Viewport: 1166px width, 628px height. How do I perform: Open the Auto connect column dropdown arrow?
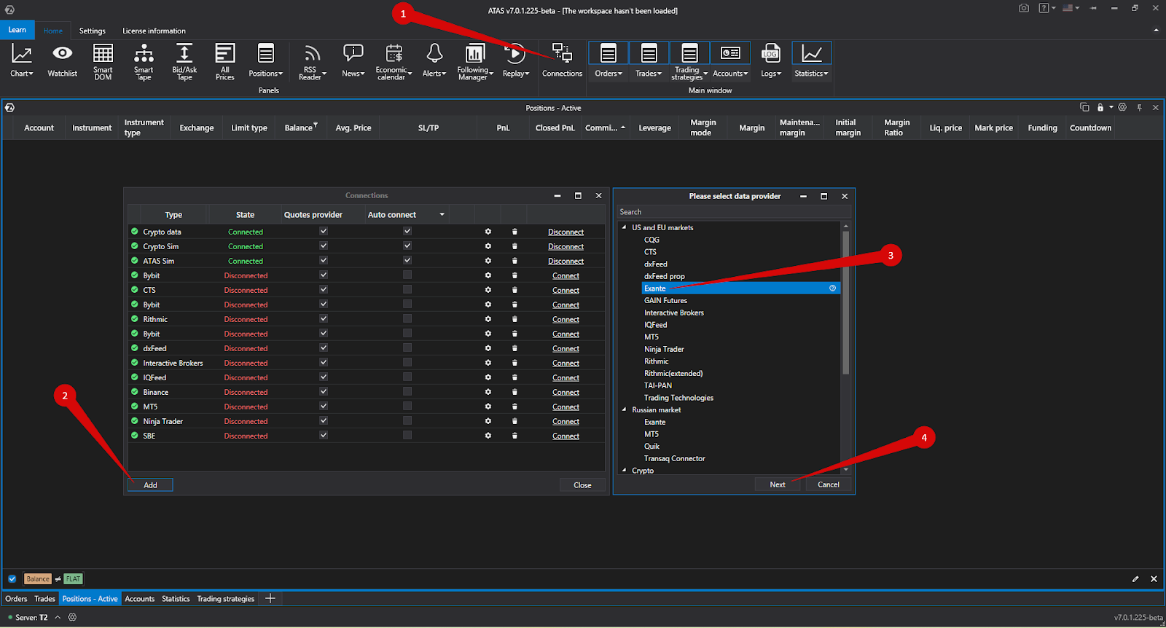click(442, 214)
